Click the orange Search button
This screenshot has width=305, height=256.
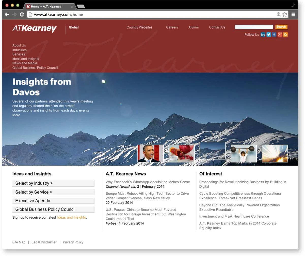point(281,27)
